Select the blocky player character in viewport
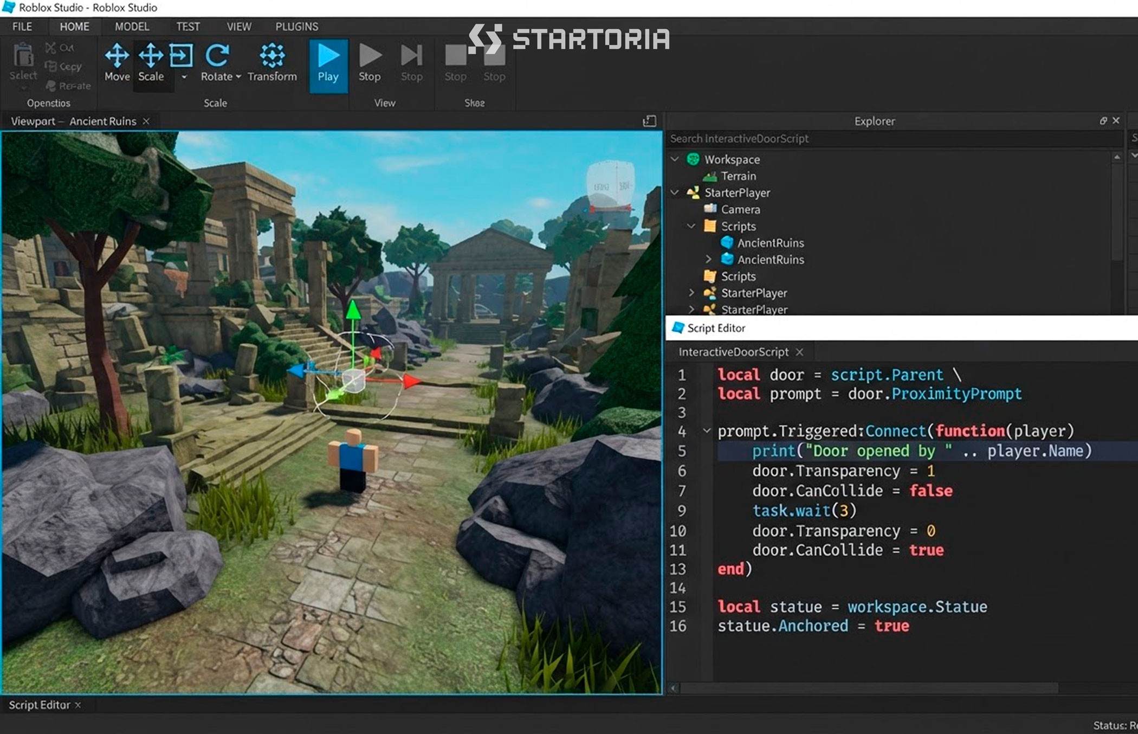 [353, 460]
